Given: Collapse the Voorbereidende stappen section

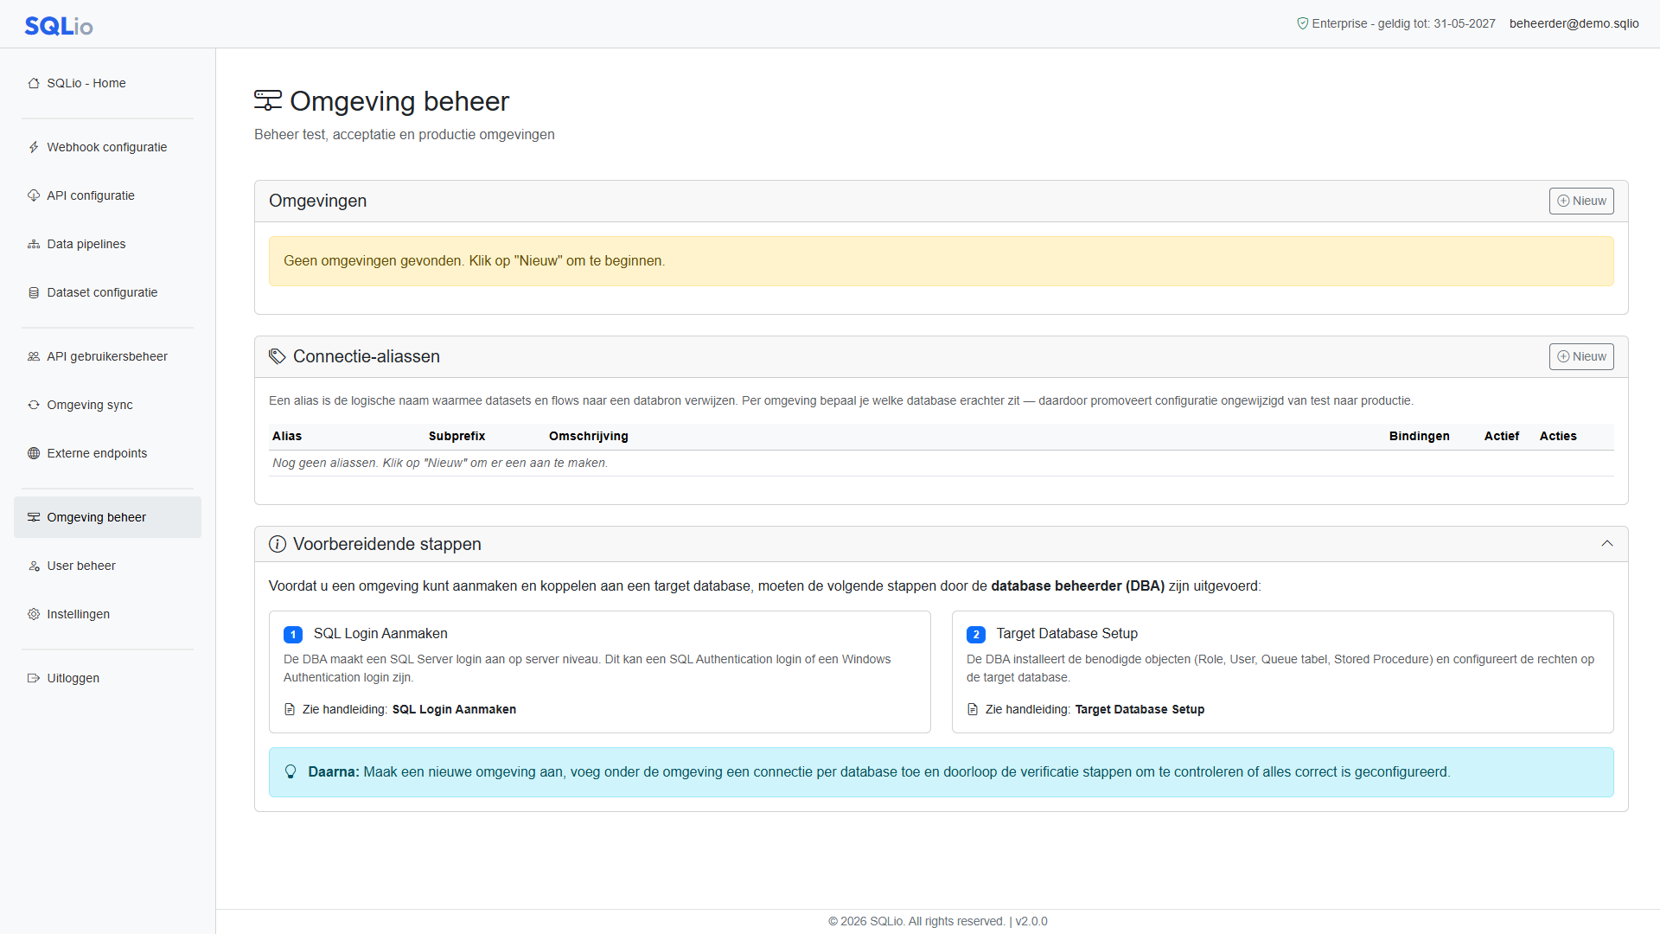Looking at the screenshot, I should click(x=1607, y=544).
